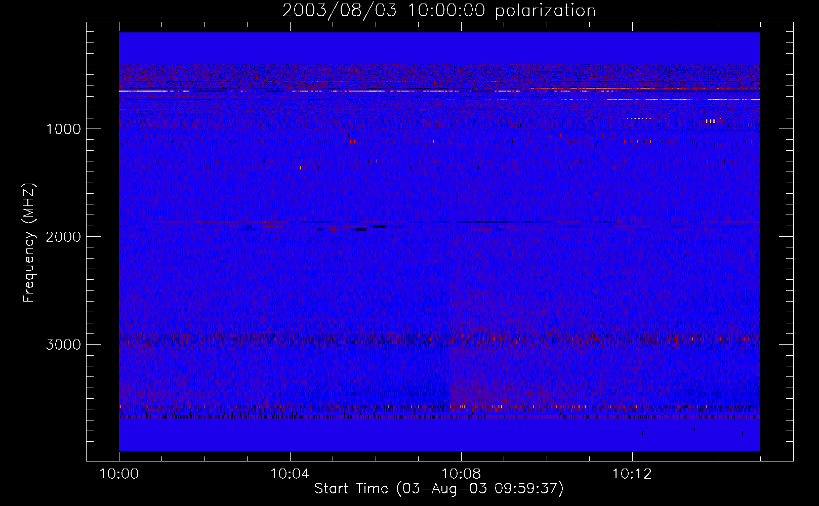Select the 2000 frequency tick label
Viewport: 819px width, 506px height.
[63, 237]
